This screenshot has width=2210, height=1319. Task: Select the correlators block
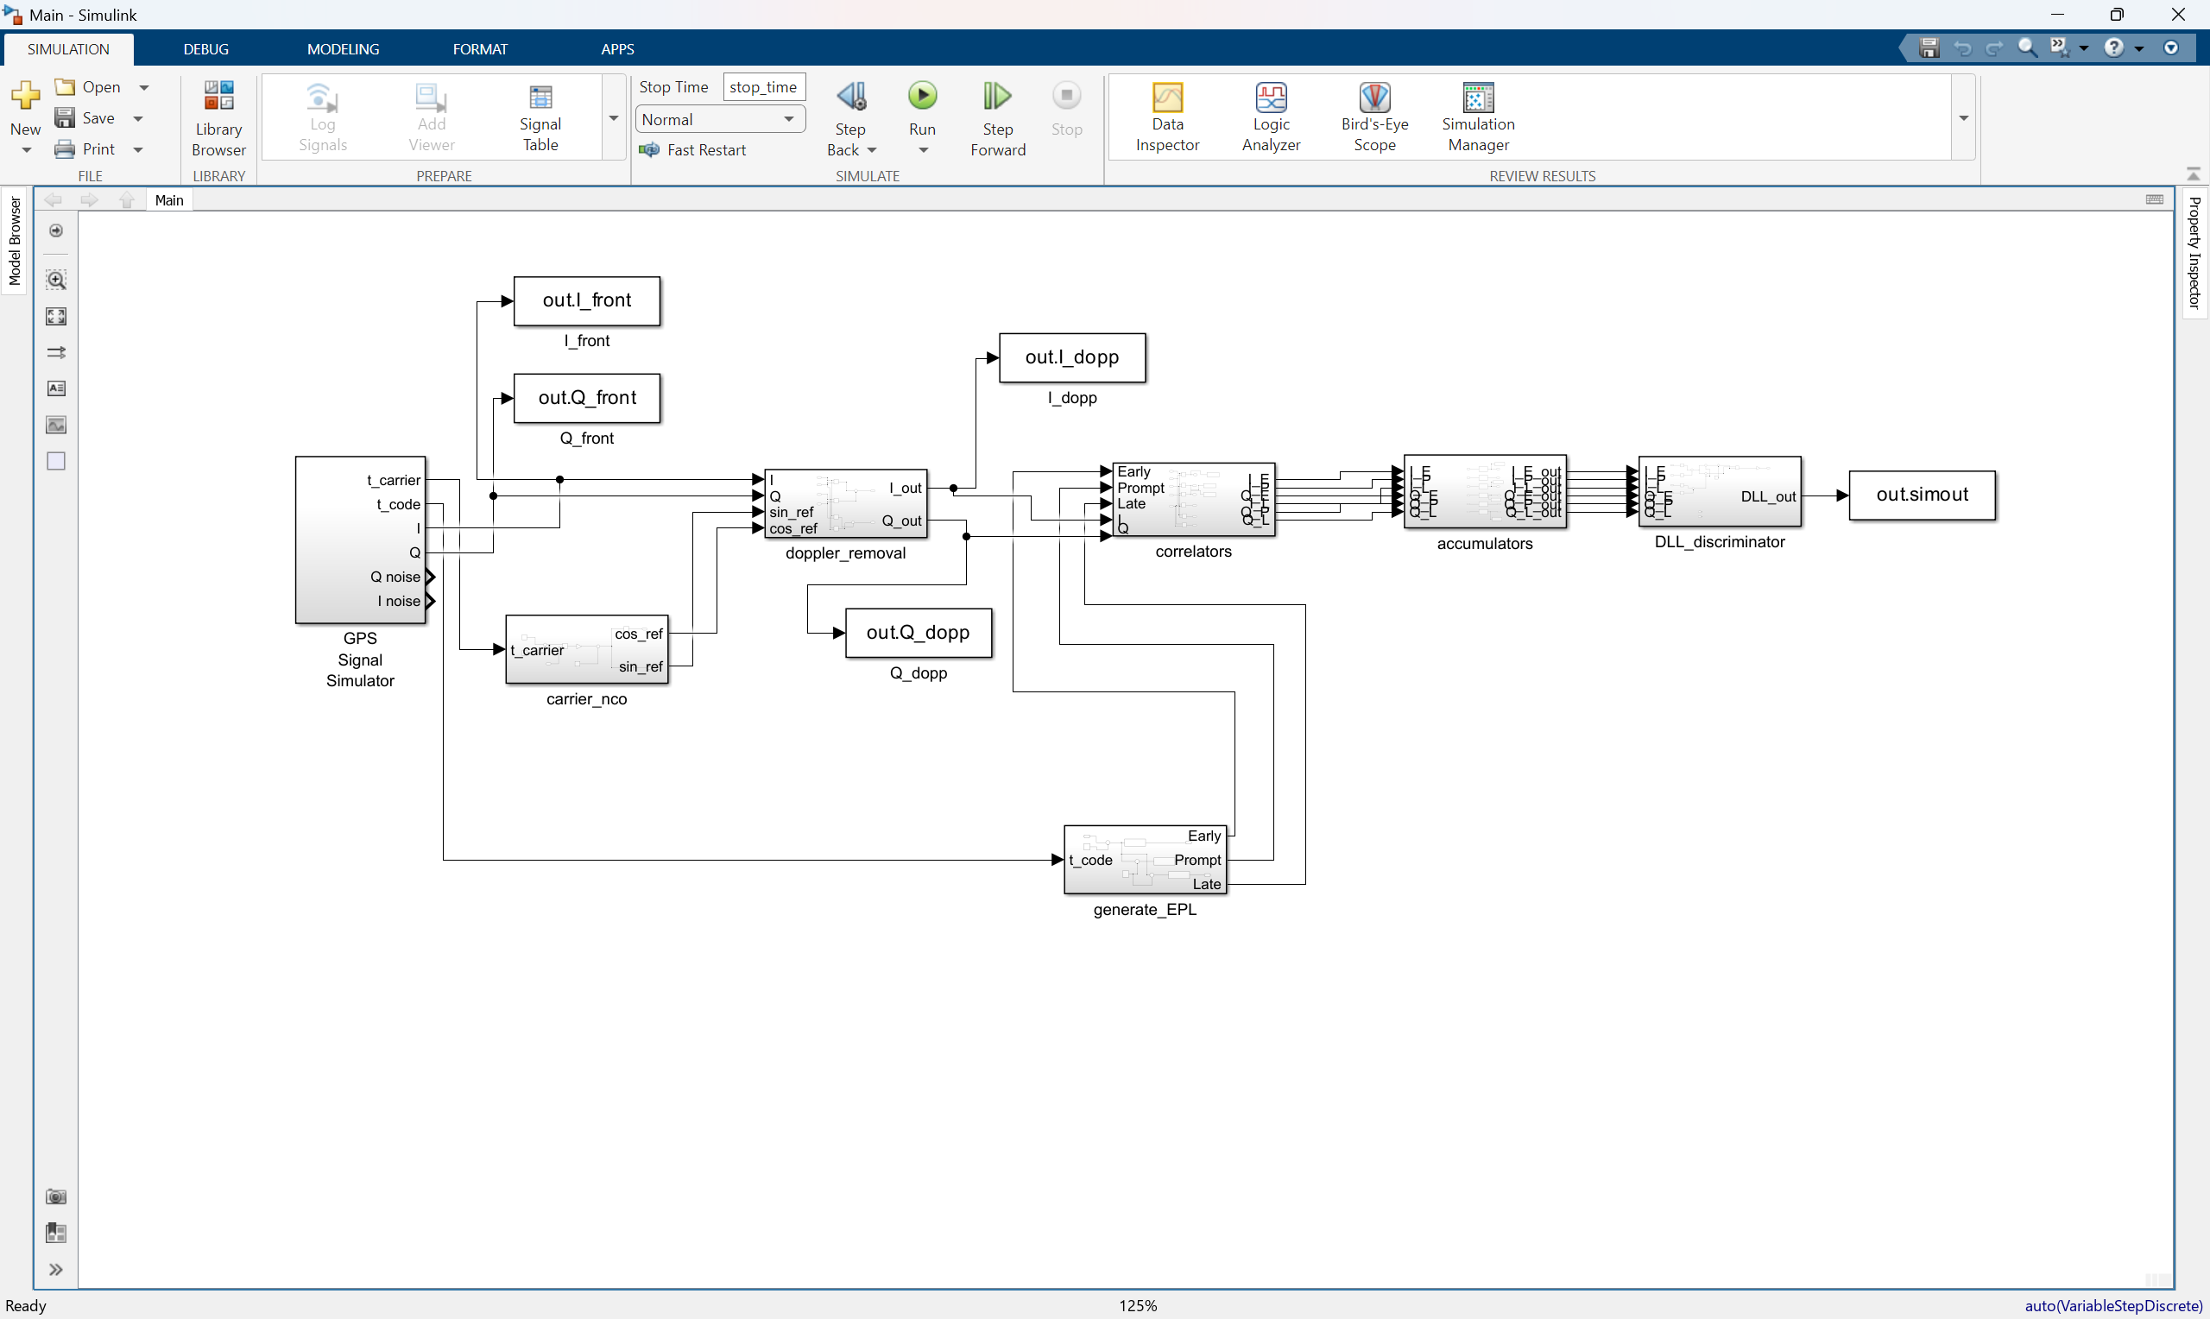tap(1193, 500)
